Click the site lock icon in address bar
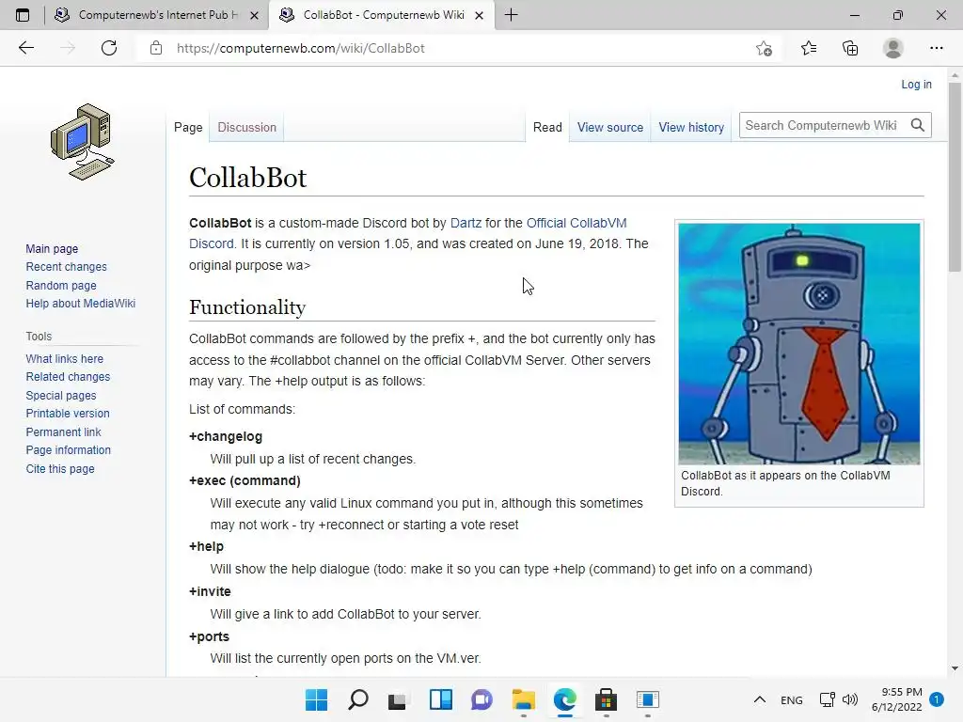 coord(156,48)
